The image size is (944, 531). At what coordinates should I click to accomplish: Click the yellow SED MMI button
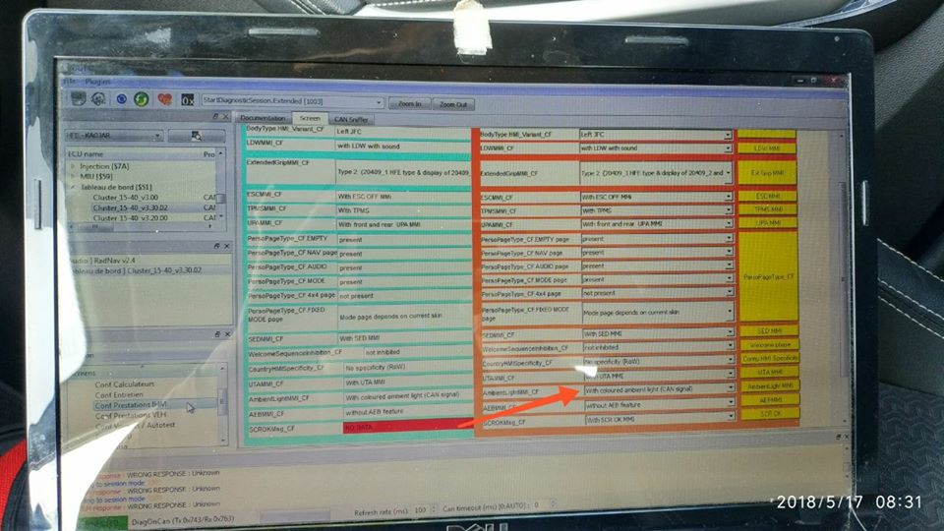point(769,331)
